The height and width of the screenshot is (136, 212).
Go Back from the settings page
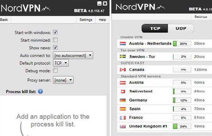pos(4,20)
